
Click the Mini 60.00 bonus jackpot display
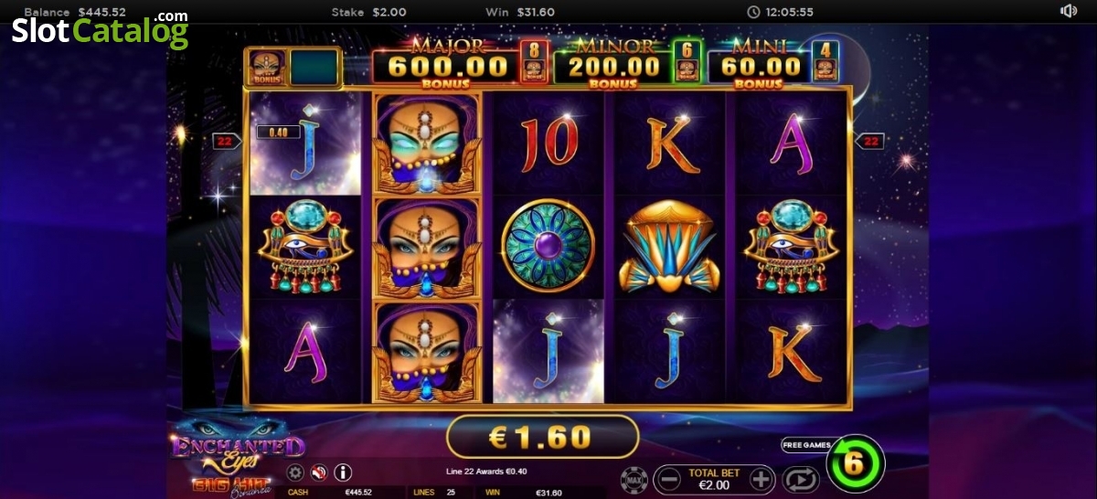pos(757,65)
